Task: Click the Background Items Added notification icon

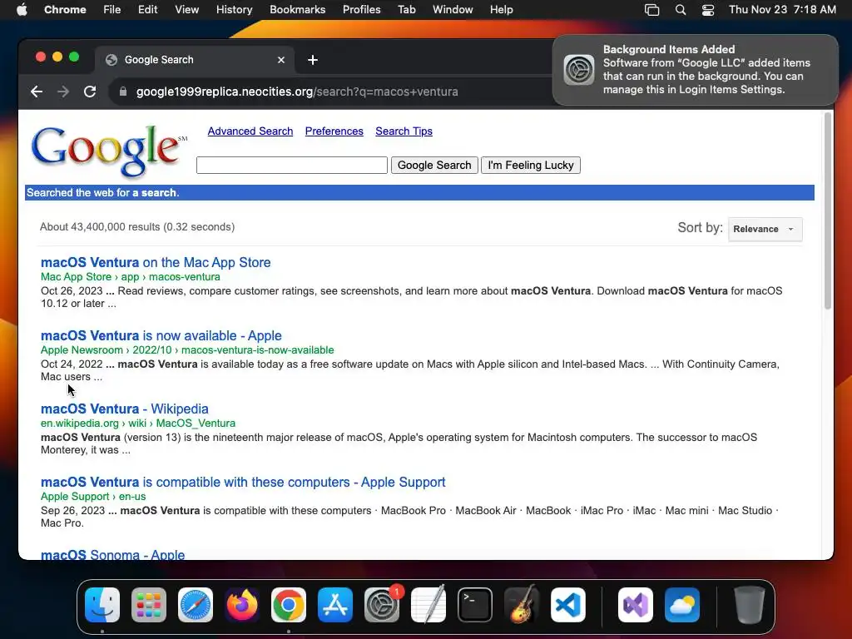Action: [579, 70]
